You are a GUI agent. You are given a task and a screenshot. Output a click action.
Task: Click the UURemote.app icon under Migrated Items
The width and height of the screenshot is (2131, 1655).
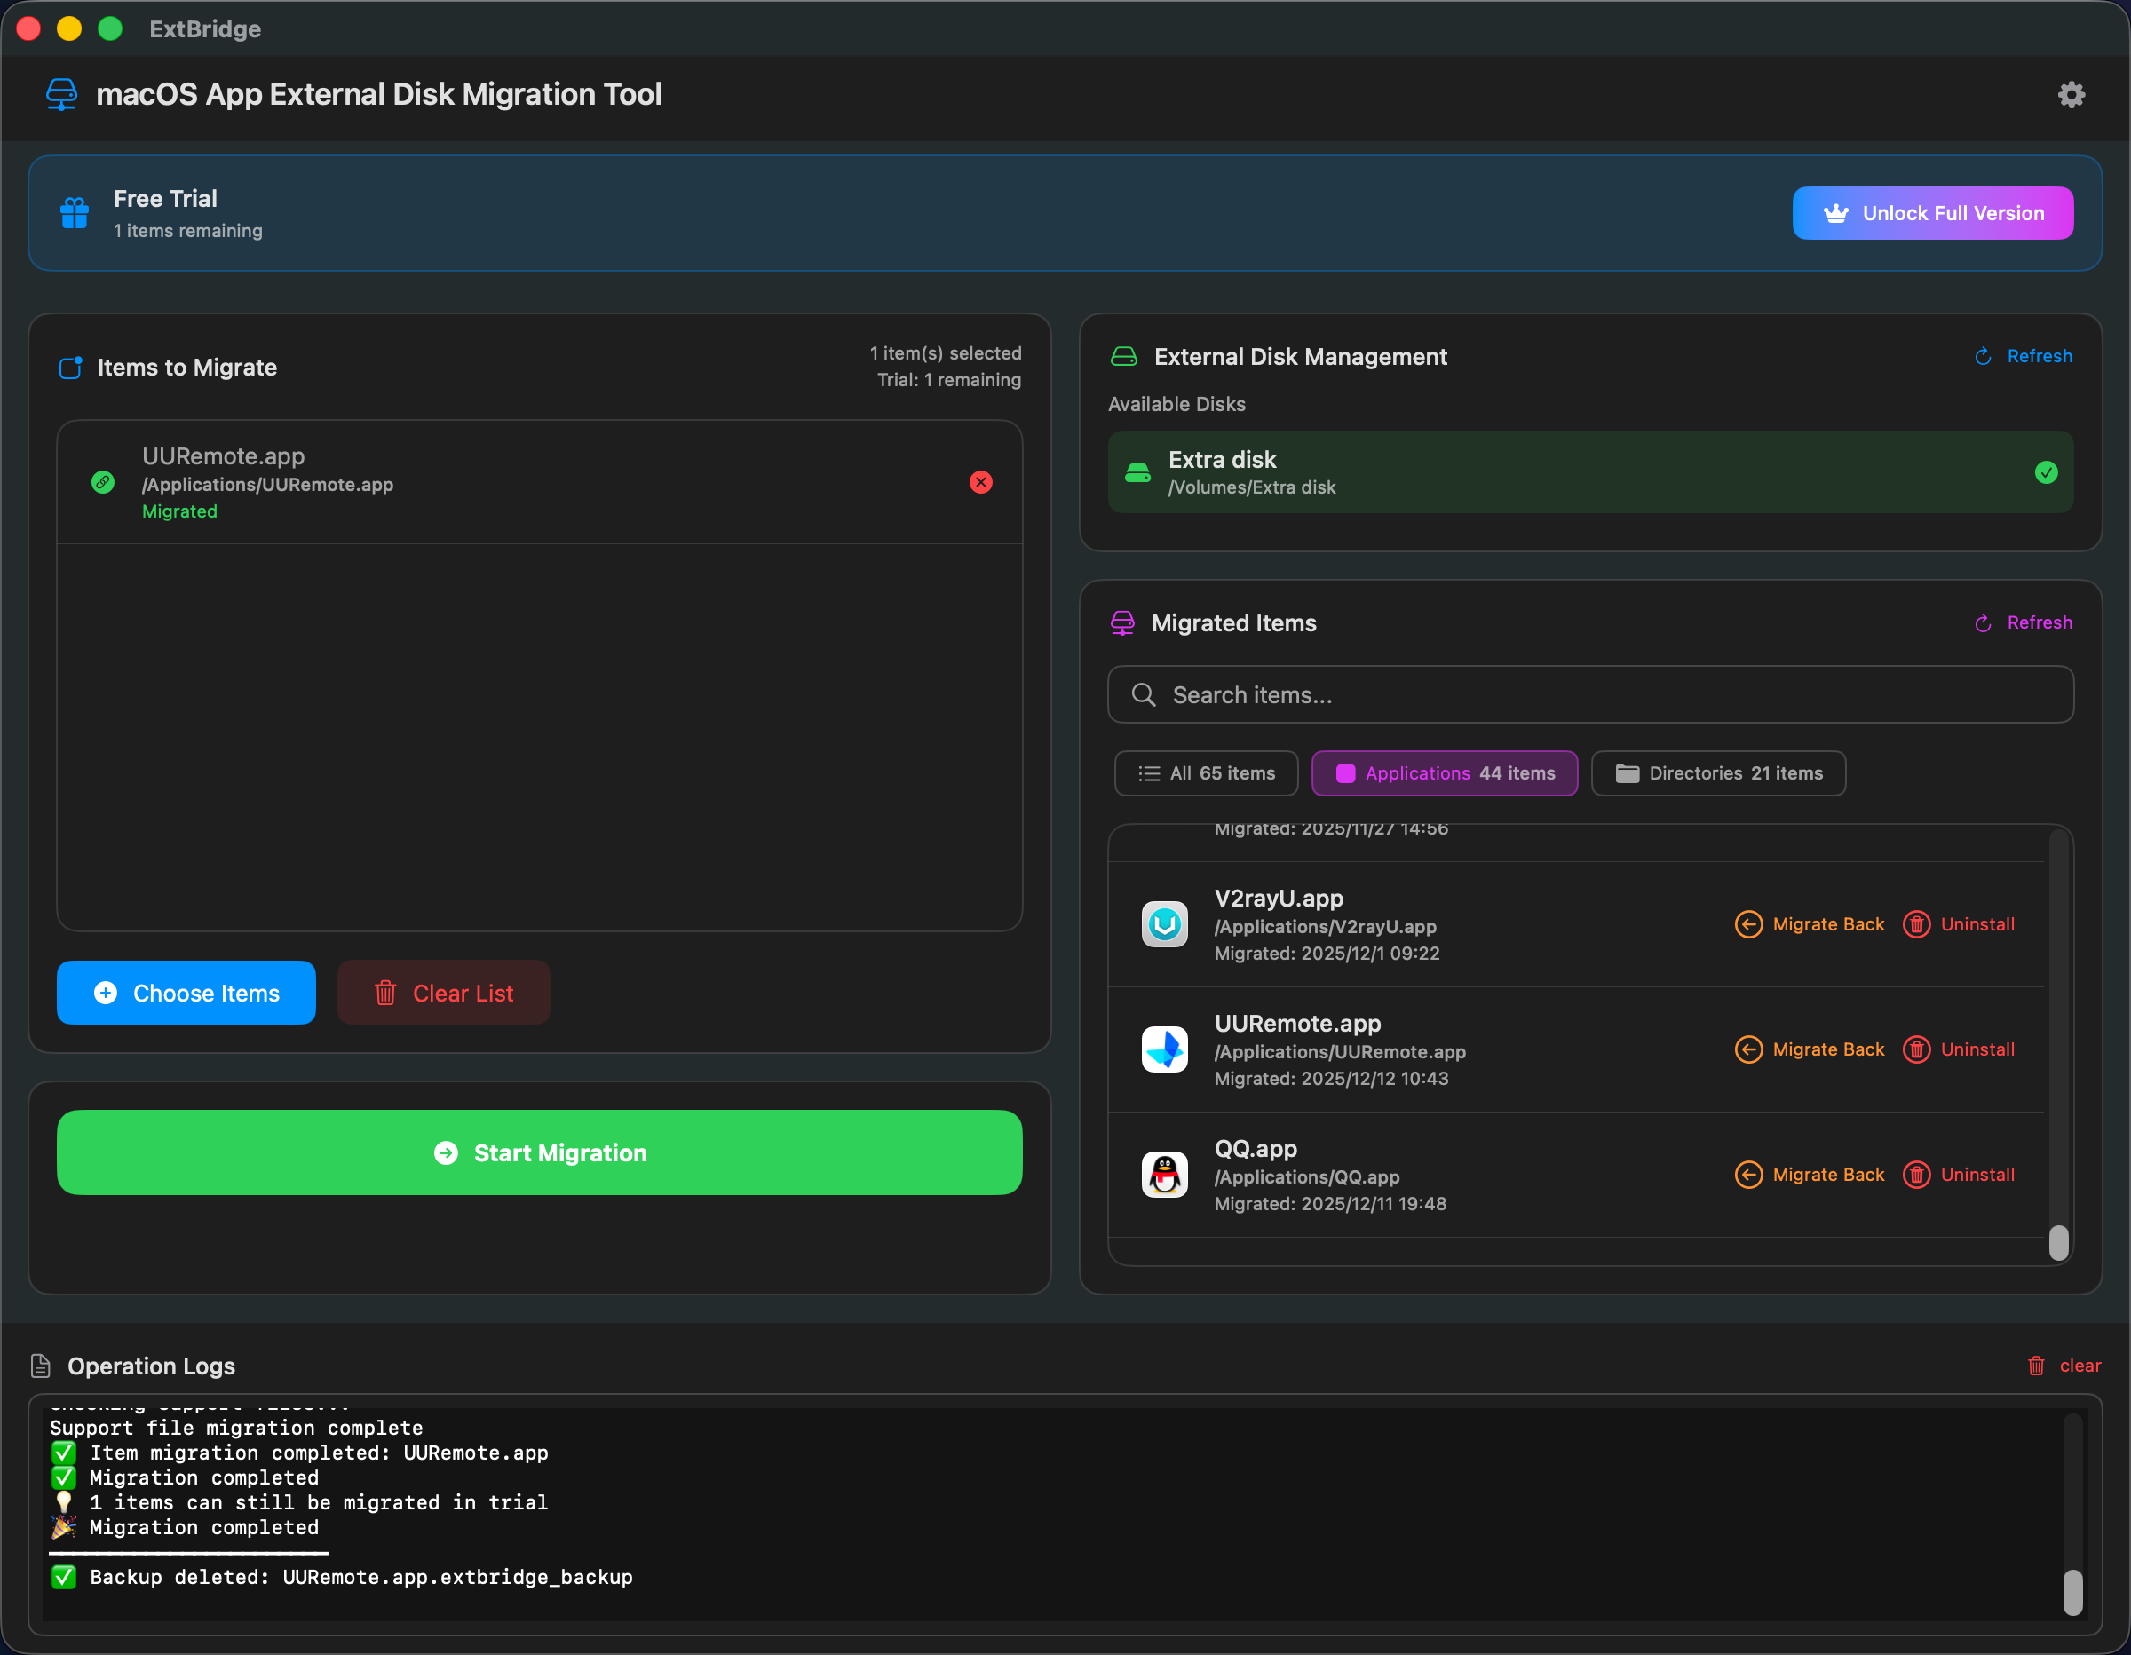(1164, 1049)
